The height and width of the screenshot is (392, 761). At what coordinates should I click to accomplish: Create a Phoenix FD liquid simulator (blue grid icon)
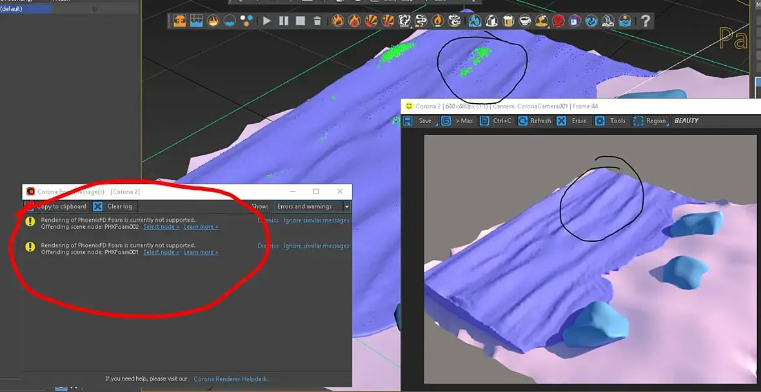pos(197,21)
